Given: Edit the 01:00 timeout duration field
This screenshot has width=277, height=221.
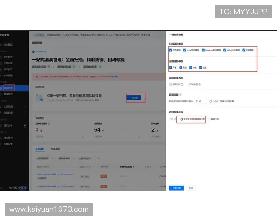Looking at the screenshot, I should [x=203, y=101].
